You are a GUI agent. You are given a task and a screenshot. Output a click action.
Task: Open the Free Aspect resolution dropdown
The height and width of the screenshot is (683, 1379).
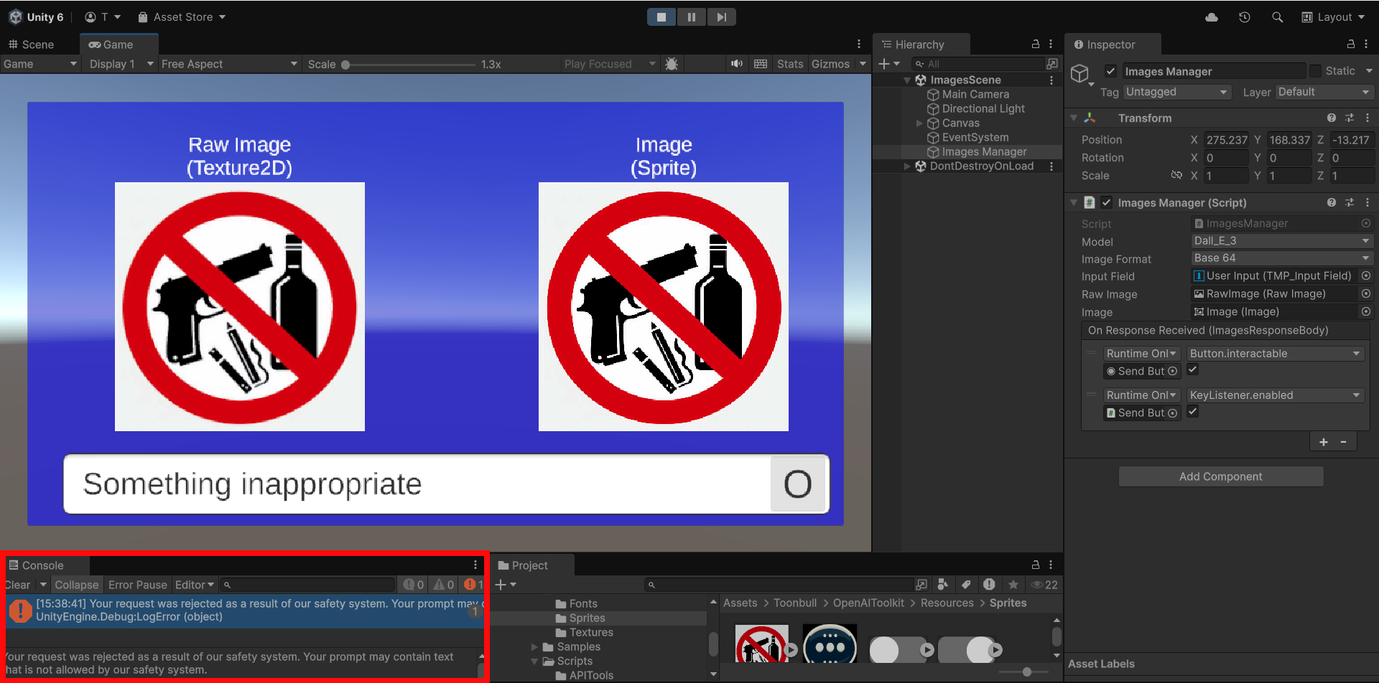[229, 64]
